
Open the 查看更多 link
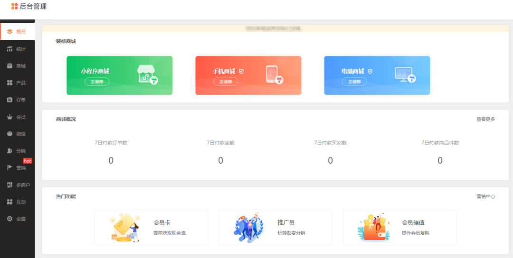click(485, 119)
